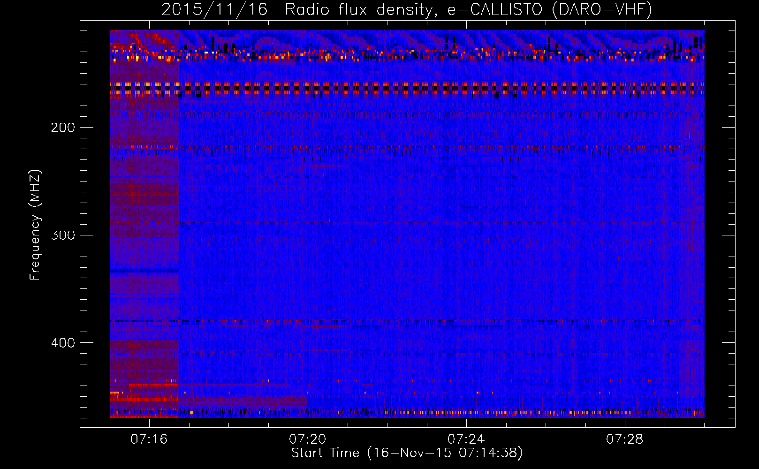Click the "Frequency (MHZ)" y-axis label
Screen dimensions: 759x469
[35, 225]
